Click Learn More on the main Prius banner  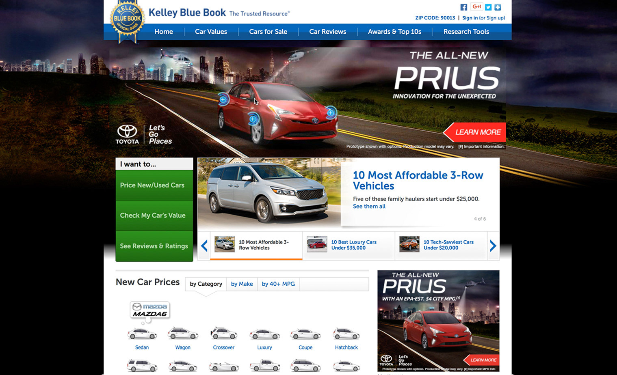point(474,132)
